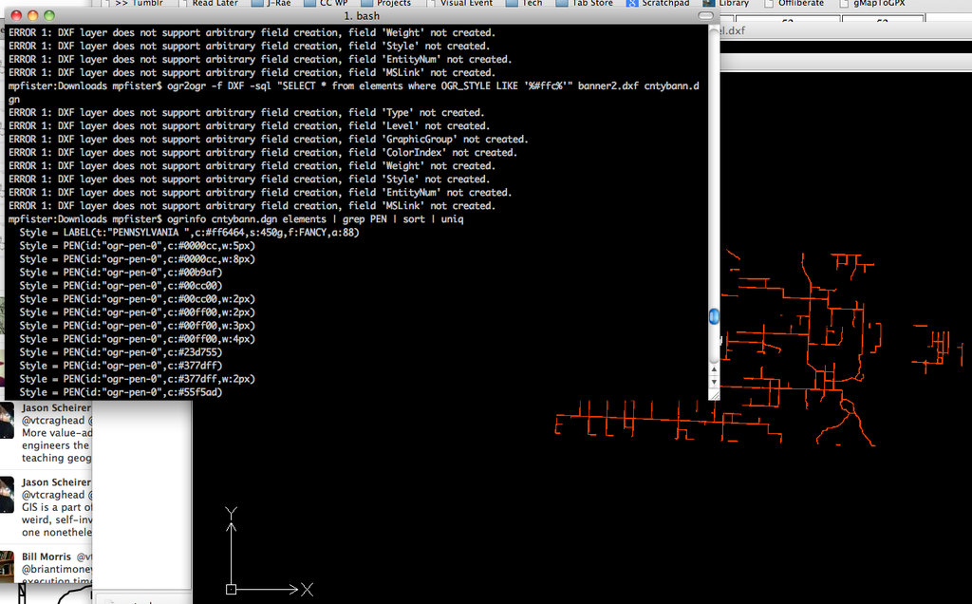The height and width of the screenshot is (604, 972).
Task: Open the 'Library' bookmark
Action: click(x=726, y=3)
